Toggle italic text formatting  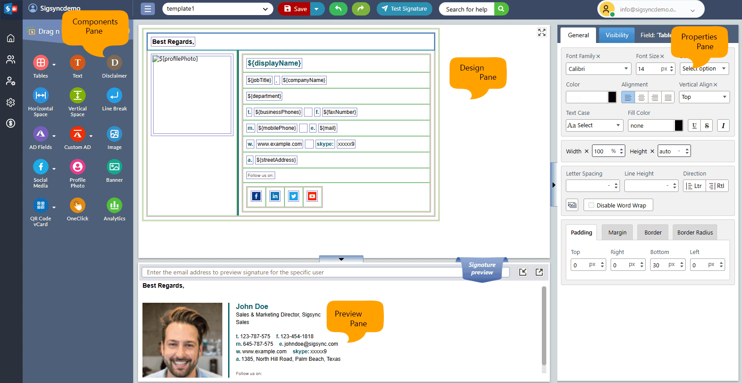pyautogui.click(x=723, y=125)
